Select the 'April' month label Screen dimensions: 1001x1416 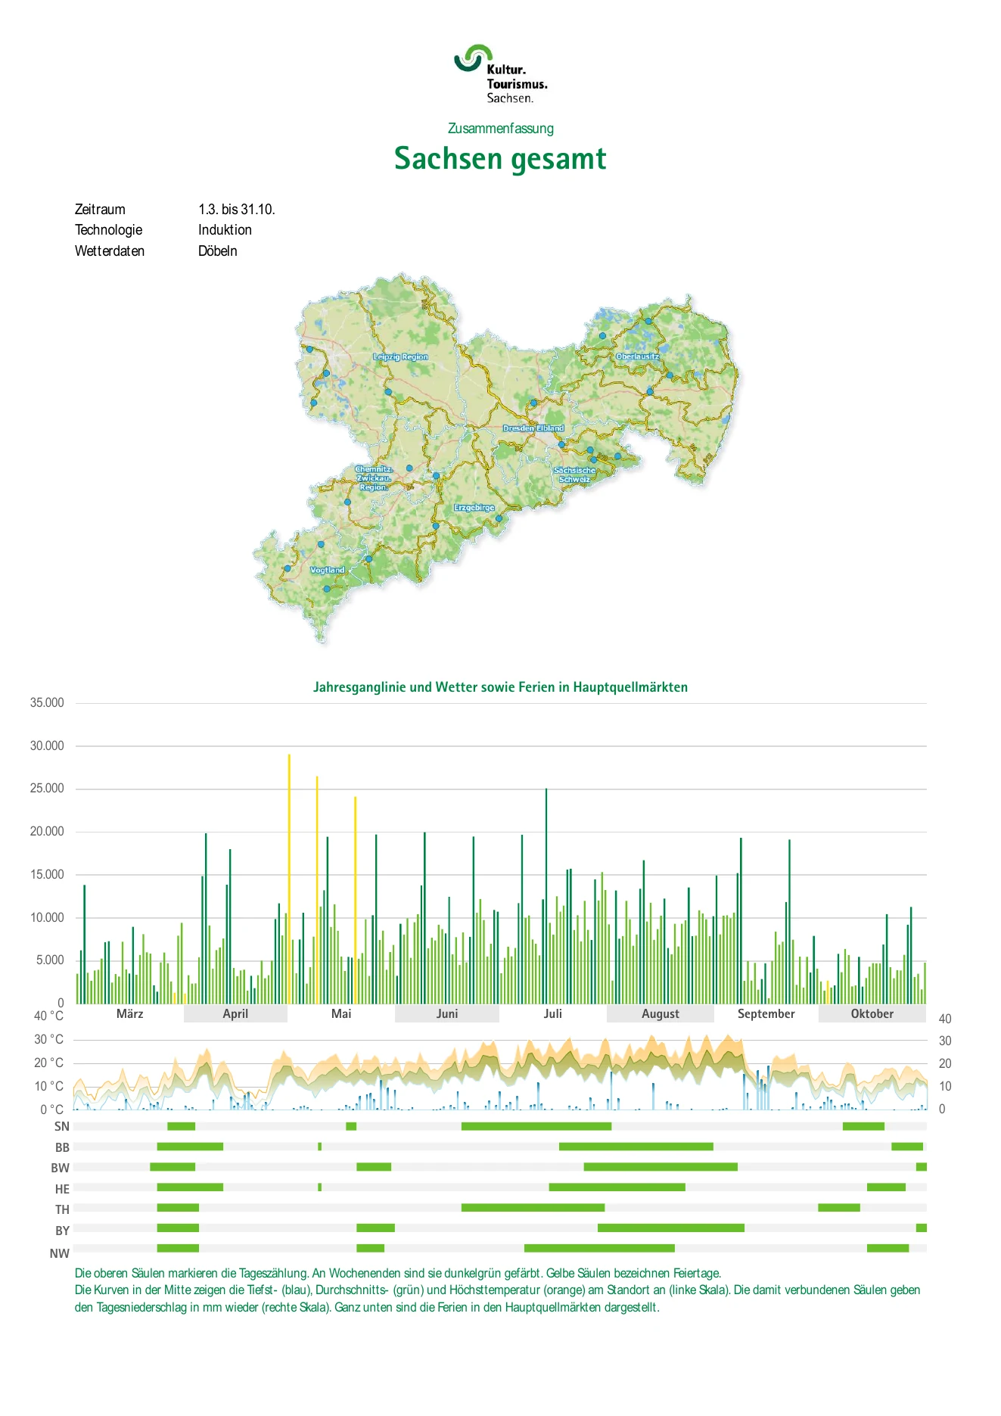[235, 1014]
